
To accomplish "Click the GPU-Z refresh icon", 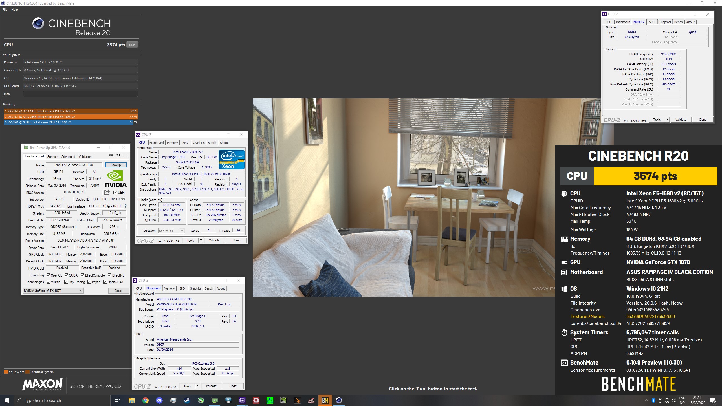I will coord(118,155).
